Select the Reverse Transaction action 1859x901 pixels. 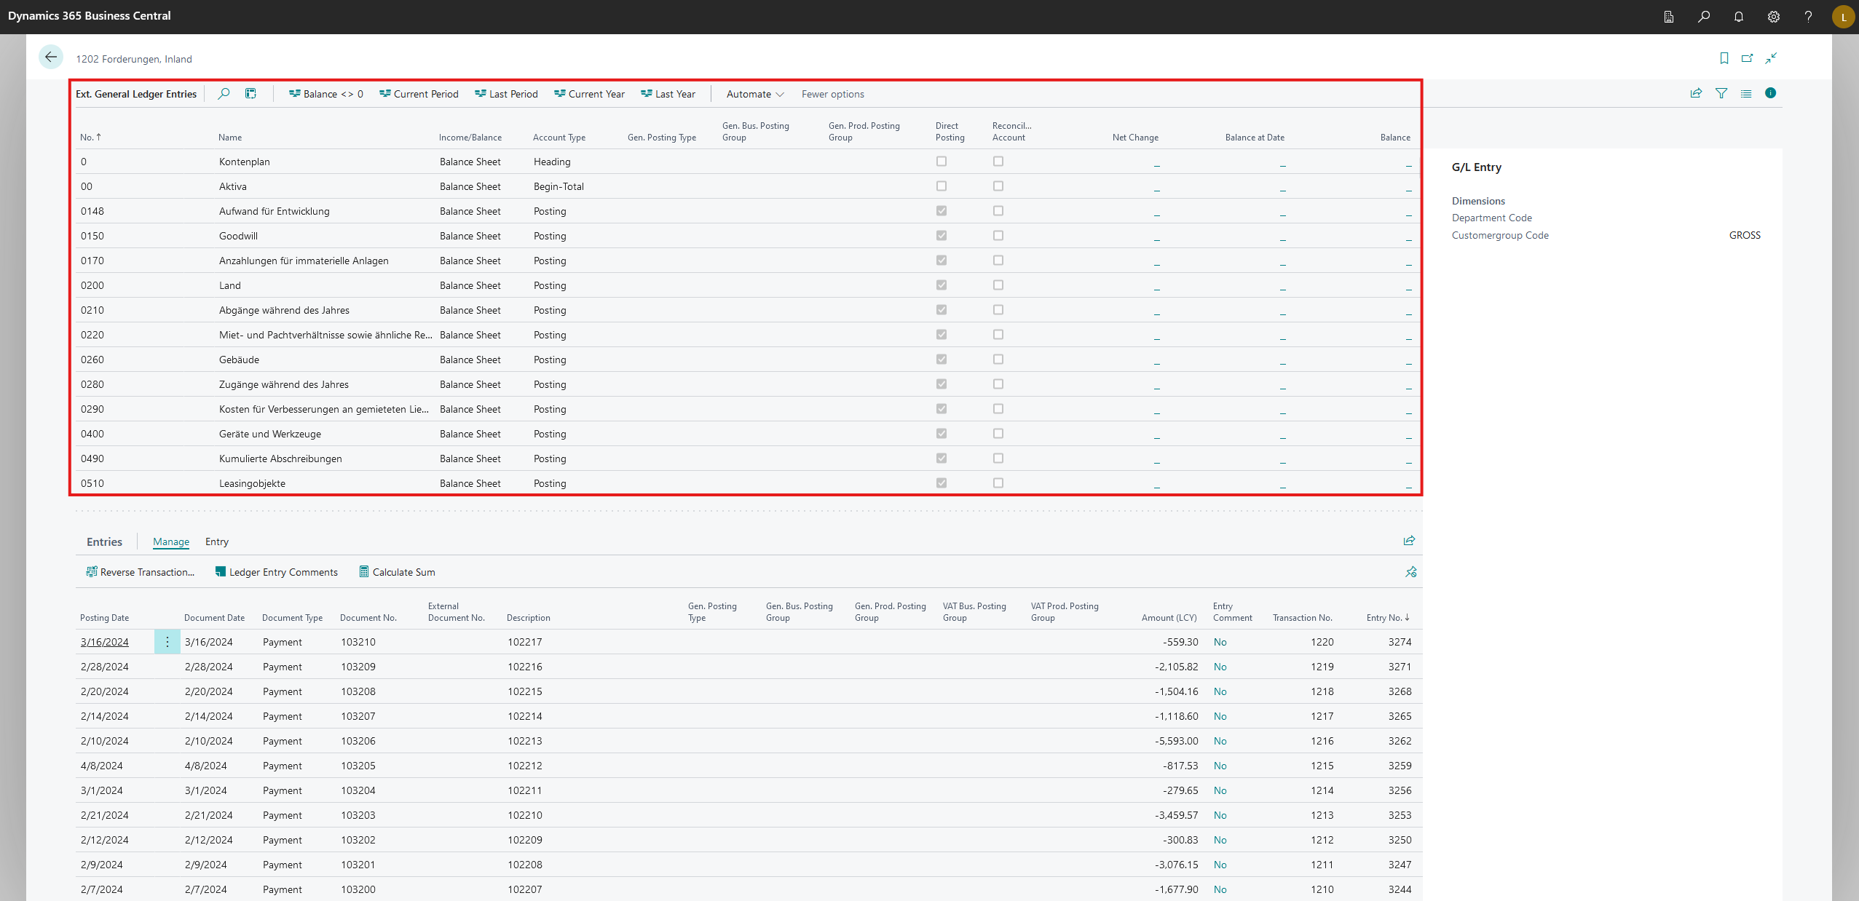141,572
